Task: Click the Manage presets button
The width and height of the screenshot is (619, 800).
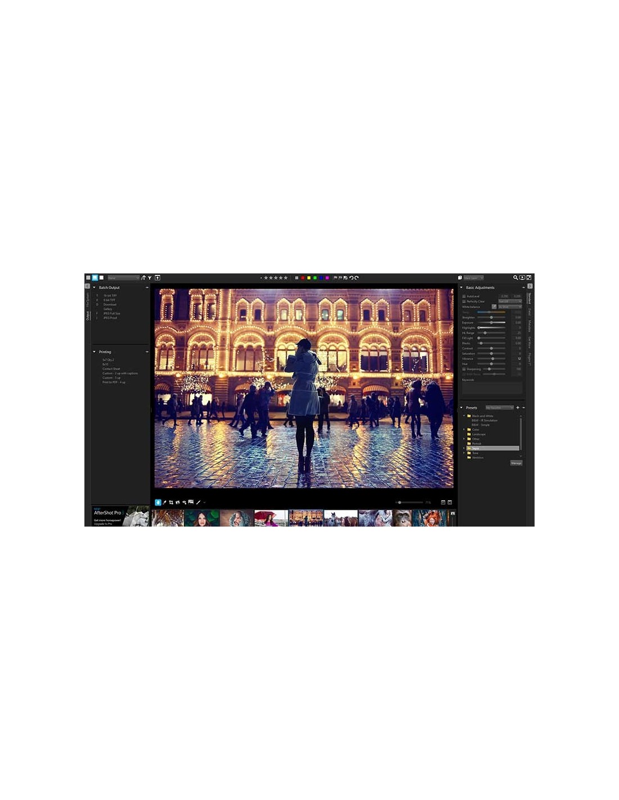Action: pos(516,463)
